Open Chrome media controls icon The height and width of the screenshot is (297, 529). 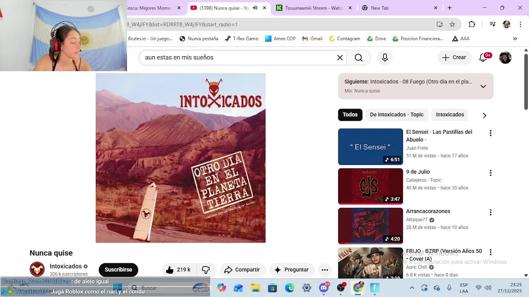[492, 24]
